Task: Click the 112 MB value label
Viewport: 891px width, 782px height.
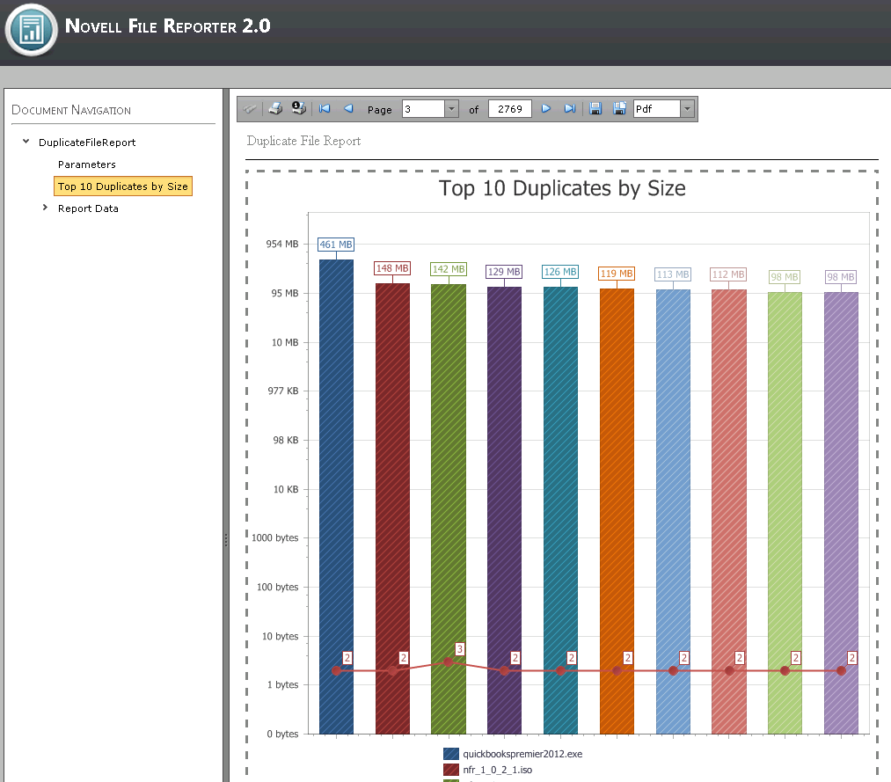Action: point(728,274)
